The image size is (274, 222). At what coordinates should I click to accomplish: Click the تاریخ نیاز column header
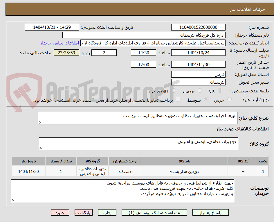28,161
